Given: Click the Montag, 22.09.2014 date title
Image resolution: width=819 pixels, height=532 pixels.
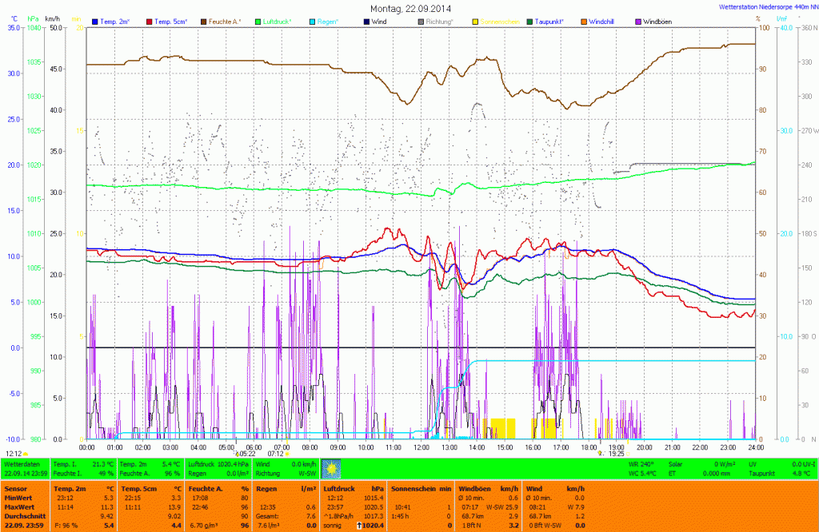Looking at the screenshot, I should [410, 8].
